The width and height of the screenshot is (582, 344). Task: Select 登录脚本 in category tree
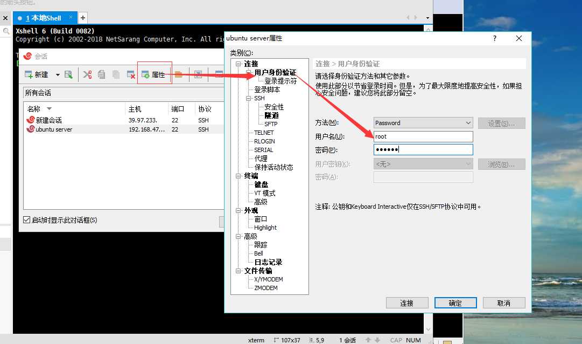pos(267,90)
